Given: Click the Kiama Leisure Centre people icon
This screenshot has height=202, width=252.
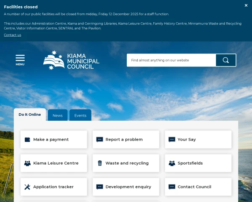Looking at the screenshot, I should [27, 163].
